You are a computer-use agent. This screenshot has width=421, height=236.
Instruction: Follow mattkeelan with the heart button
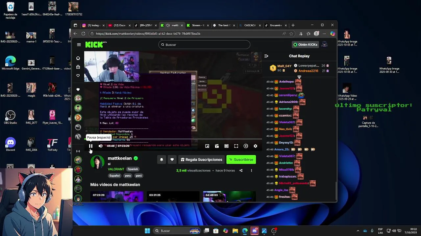[172, 160]
